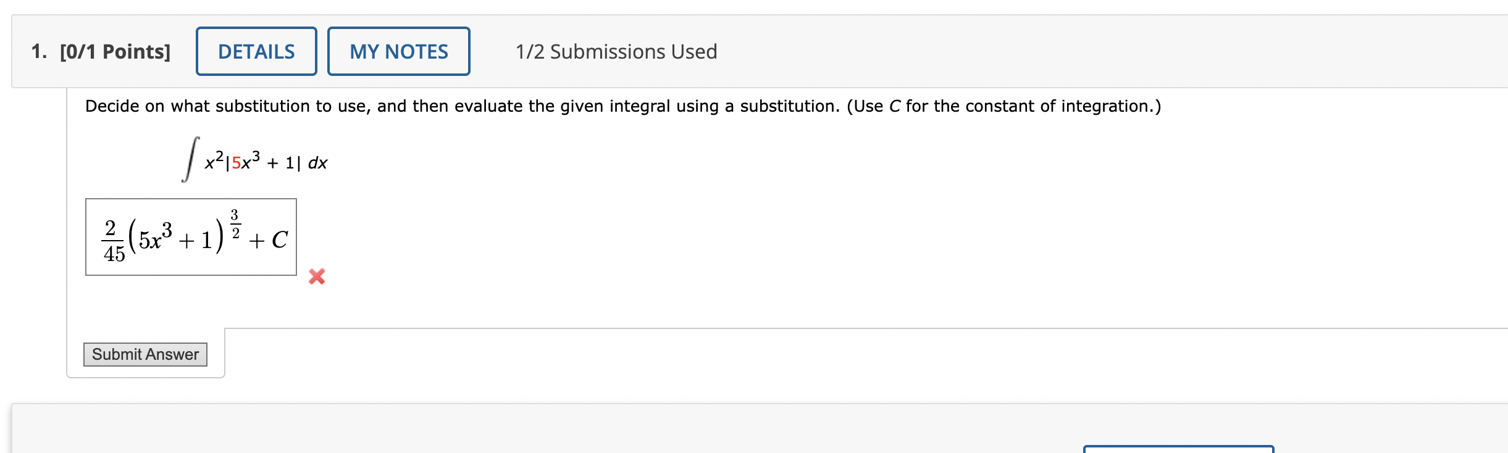
Task: Select the answer input field containing the expression
Action: tap(191, 239)
